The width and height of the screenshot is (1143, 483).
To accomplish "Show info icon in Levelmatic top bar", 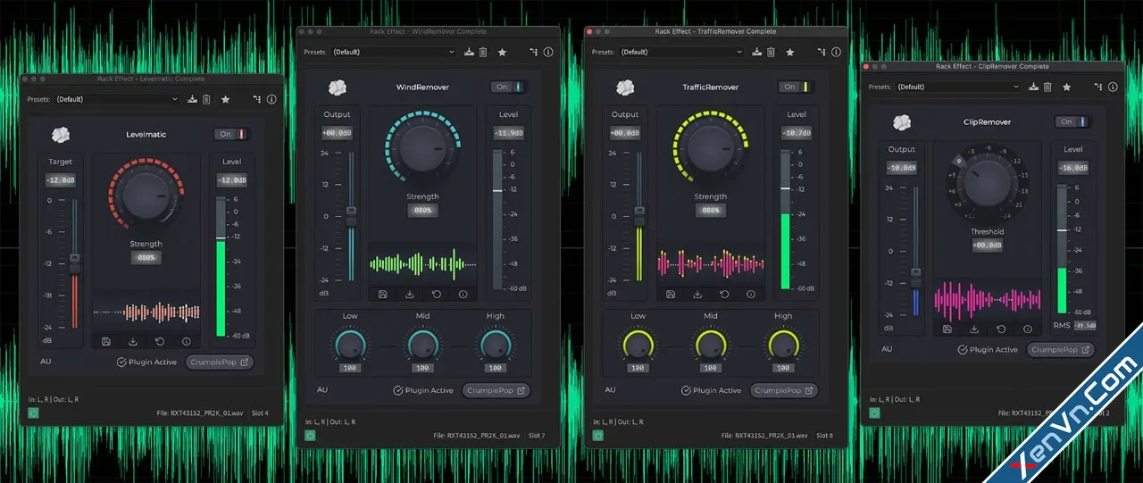I will pos(271,100).
